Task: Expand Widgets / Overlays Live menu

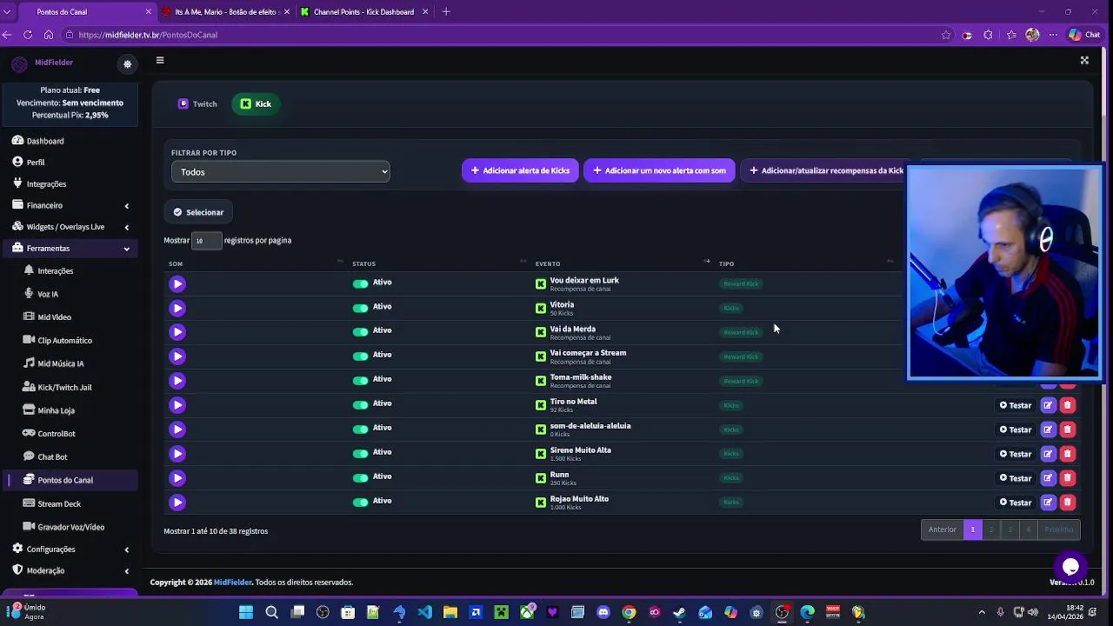Action: [x=70, y=227]
